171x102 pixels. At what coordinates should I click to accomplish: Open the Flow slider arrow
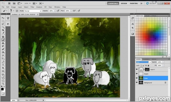pos(71,11)
